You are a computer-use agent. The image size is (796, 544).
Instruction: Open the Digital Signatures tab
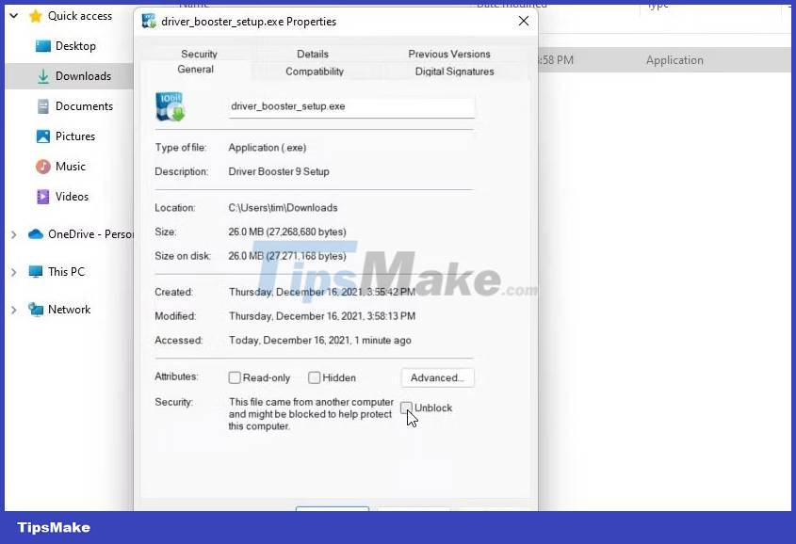454,71
